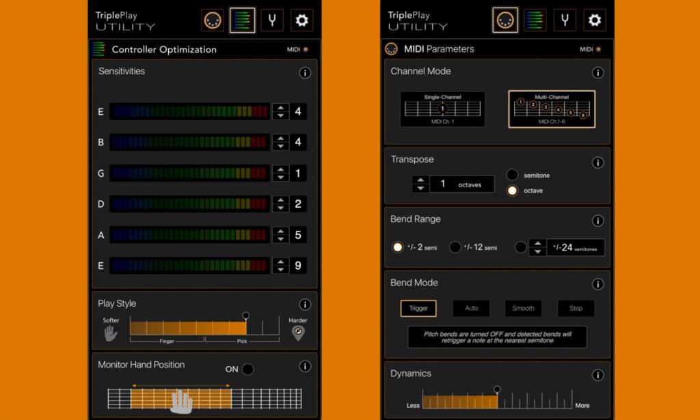The width and height of the screenshot is (700, 420).
Task: Open settings gear in right panel
Action: click(595, 20)
